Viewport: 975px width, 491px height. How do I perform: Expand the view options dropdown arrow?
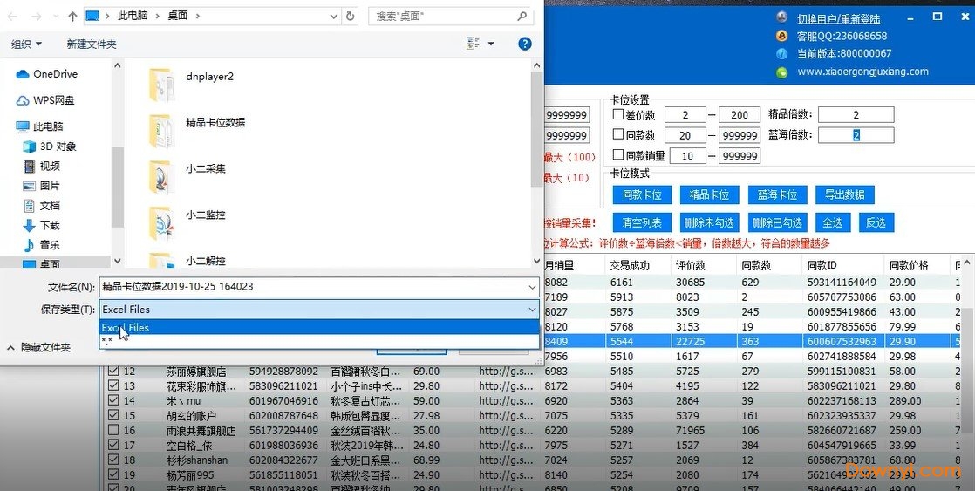click(x=491, y=44)
